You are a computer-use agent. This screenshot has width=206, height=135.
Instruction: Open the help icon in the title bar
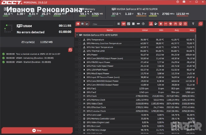178,2
